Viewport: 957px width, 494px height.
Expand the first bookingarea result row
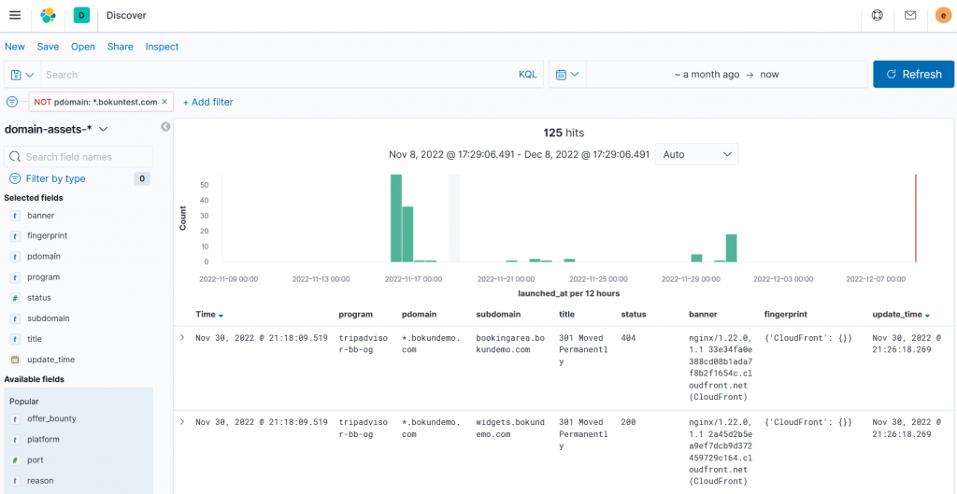(182, 337)
